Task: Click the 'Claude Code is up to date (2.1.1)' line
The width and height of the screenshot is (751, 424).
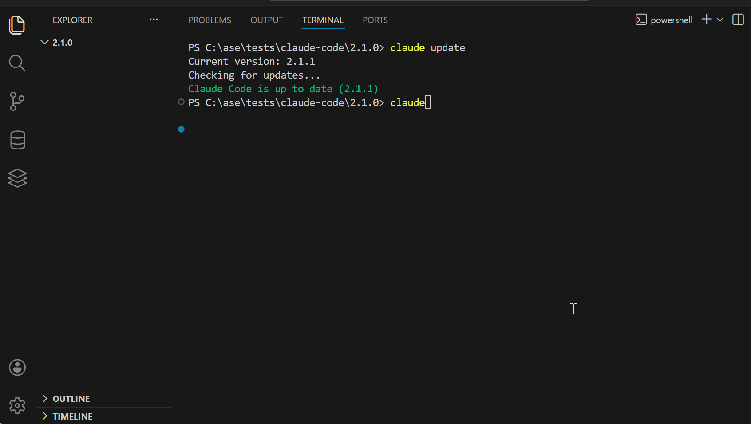Action: point(283,89)
